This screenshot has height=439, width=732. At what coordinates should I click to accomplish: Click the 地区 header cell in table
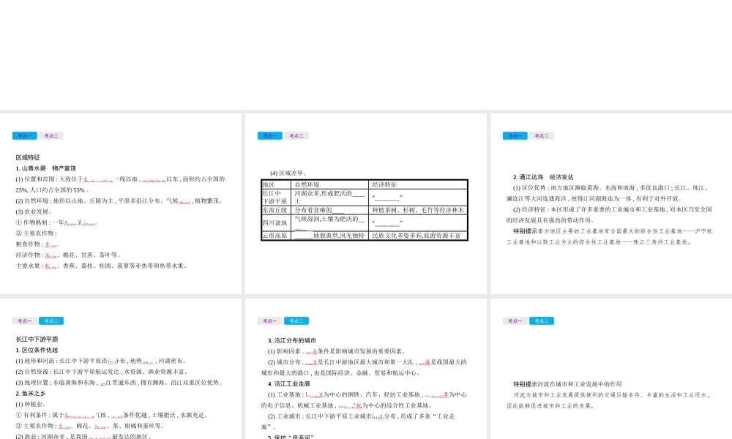[277, 184]
